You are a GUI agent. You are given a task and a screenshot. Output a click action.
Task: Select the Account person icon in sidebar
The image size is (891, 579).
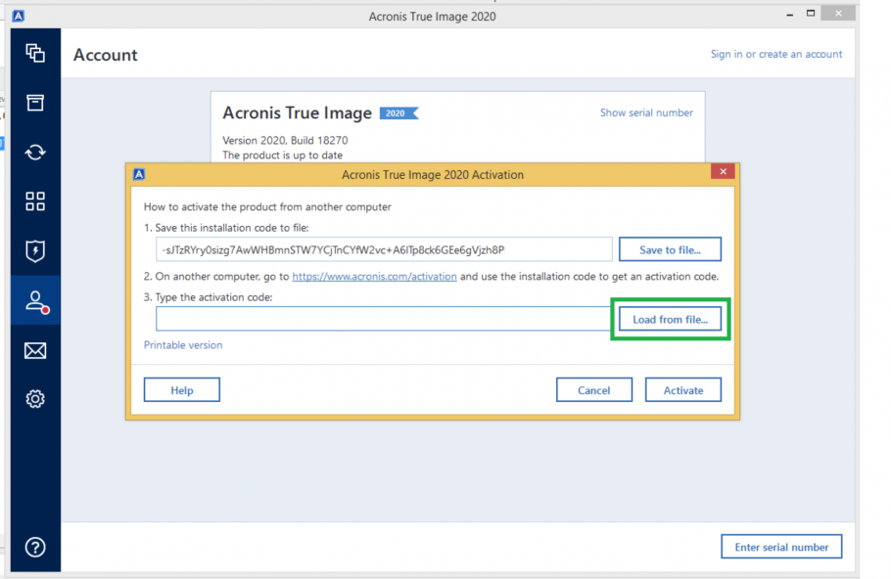pos(36,301)
